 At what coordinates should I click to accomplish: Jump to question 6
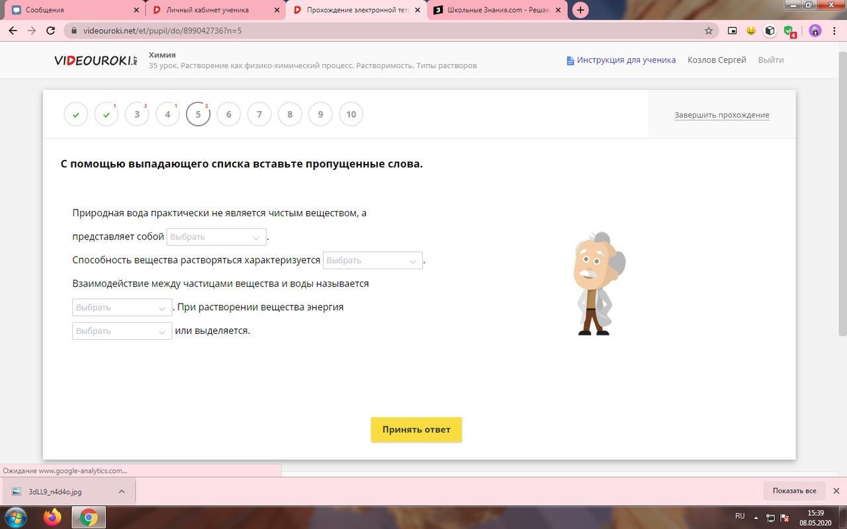229,114
